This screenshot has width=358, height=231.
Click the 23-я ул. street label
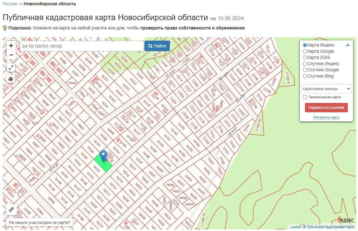click(241, 98)
